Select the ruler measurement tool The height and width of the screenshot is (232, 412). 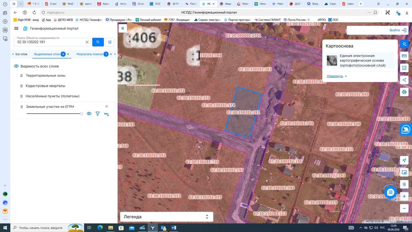[404, 56]
